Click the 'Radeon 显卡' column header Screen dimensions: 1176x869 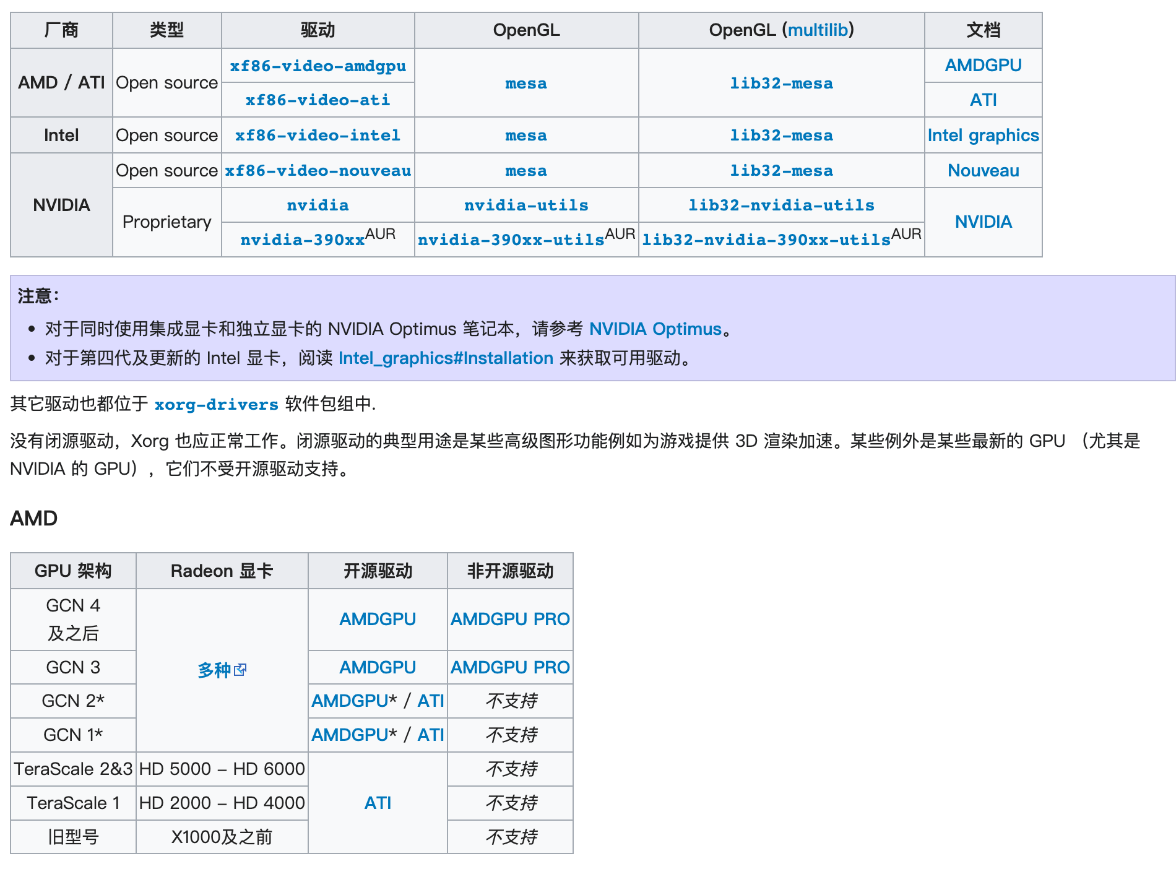pyautogui.click(x=222, y=571)
